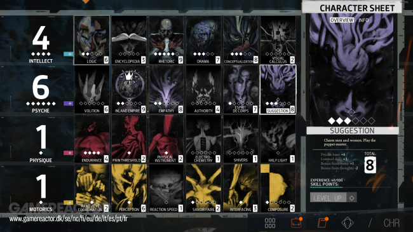The image size is (413, 232).
Task: Select the Composure skill card
Action: (278, 188)
